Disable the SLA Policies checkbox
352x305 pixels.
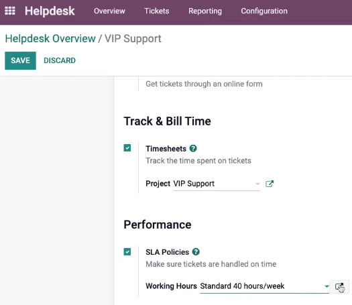(127, 252)
